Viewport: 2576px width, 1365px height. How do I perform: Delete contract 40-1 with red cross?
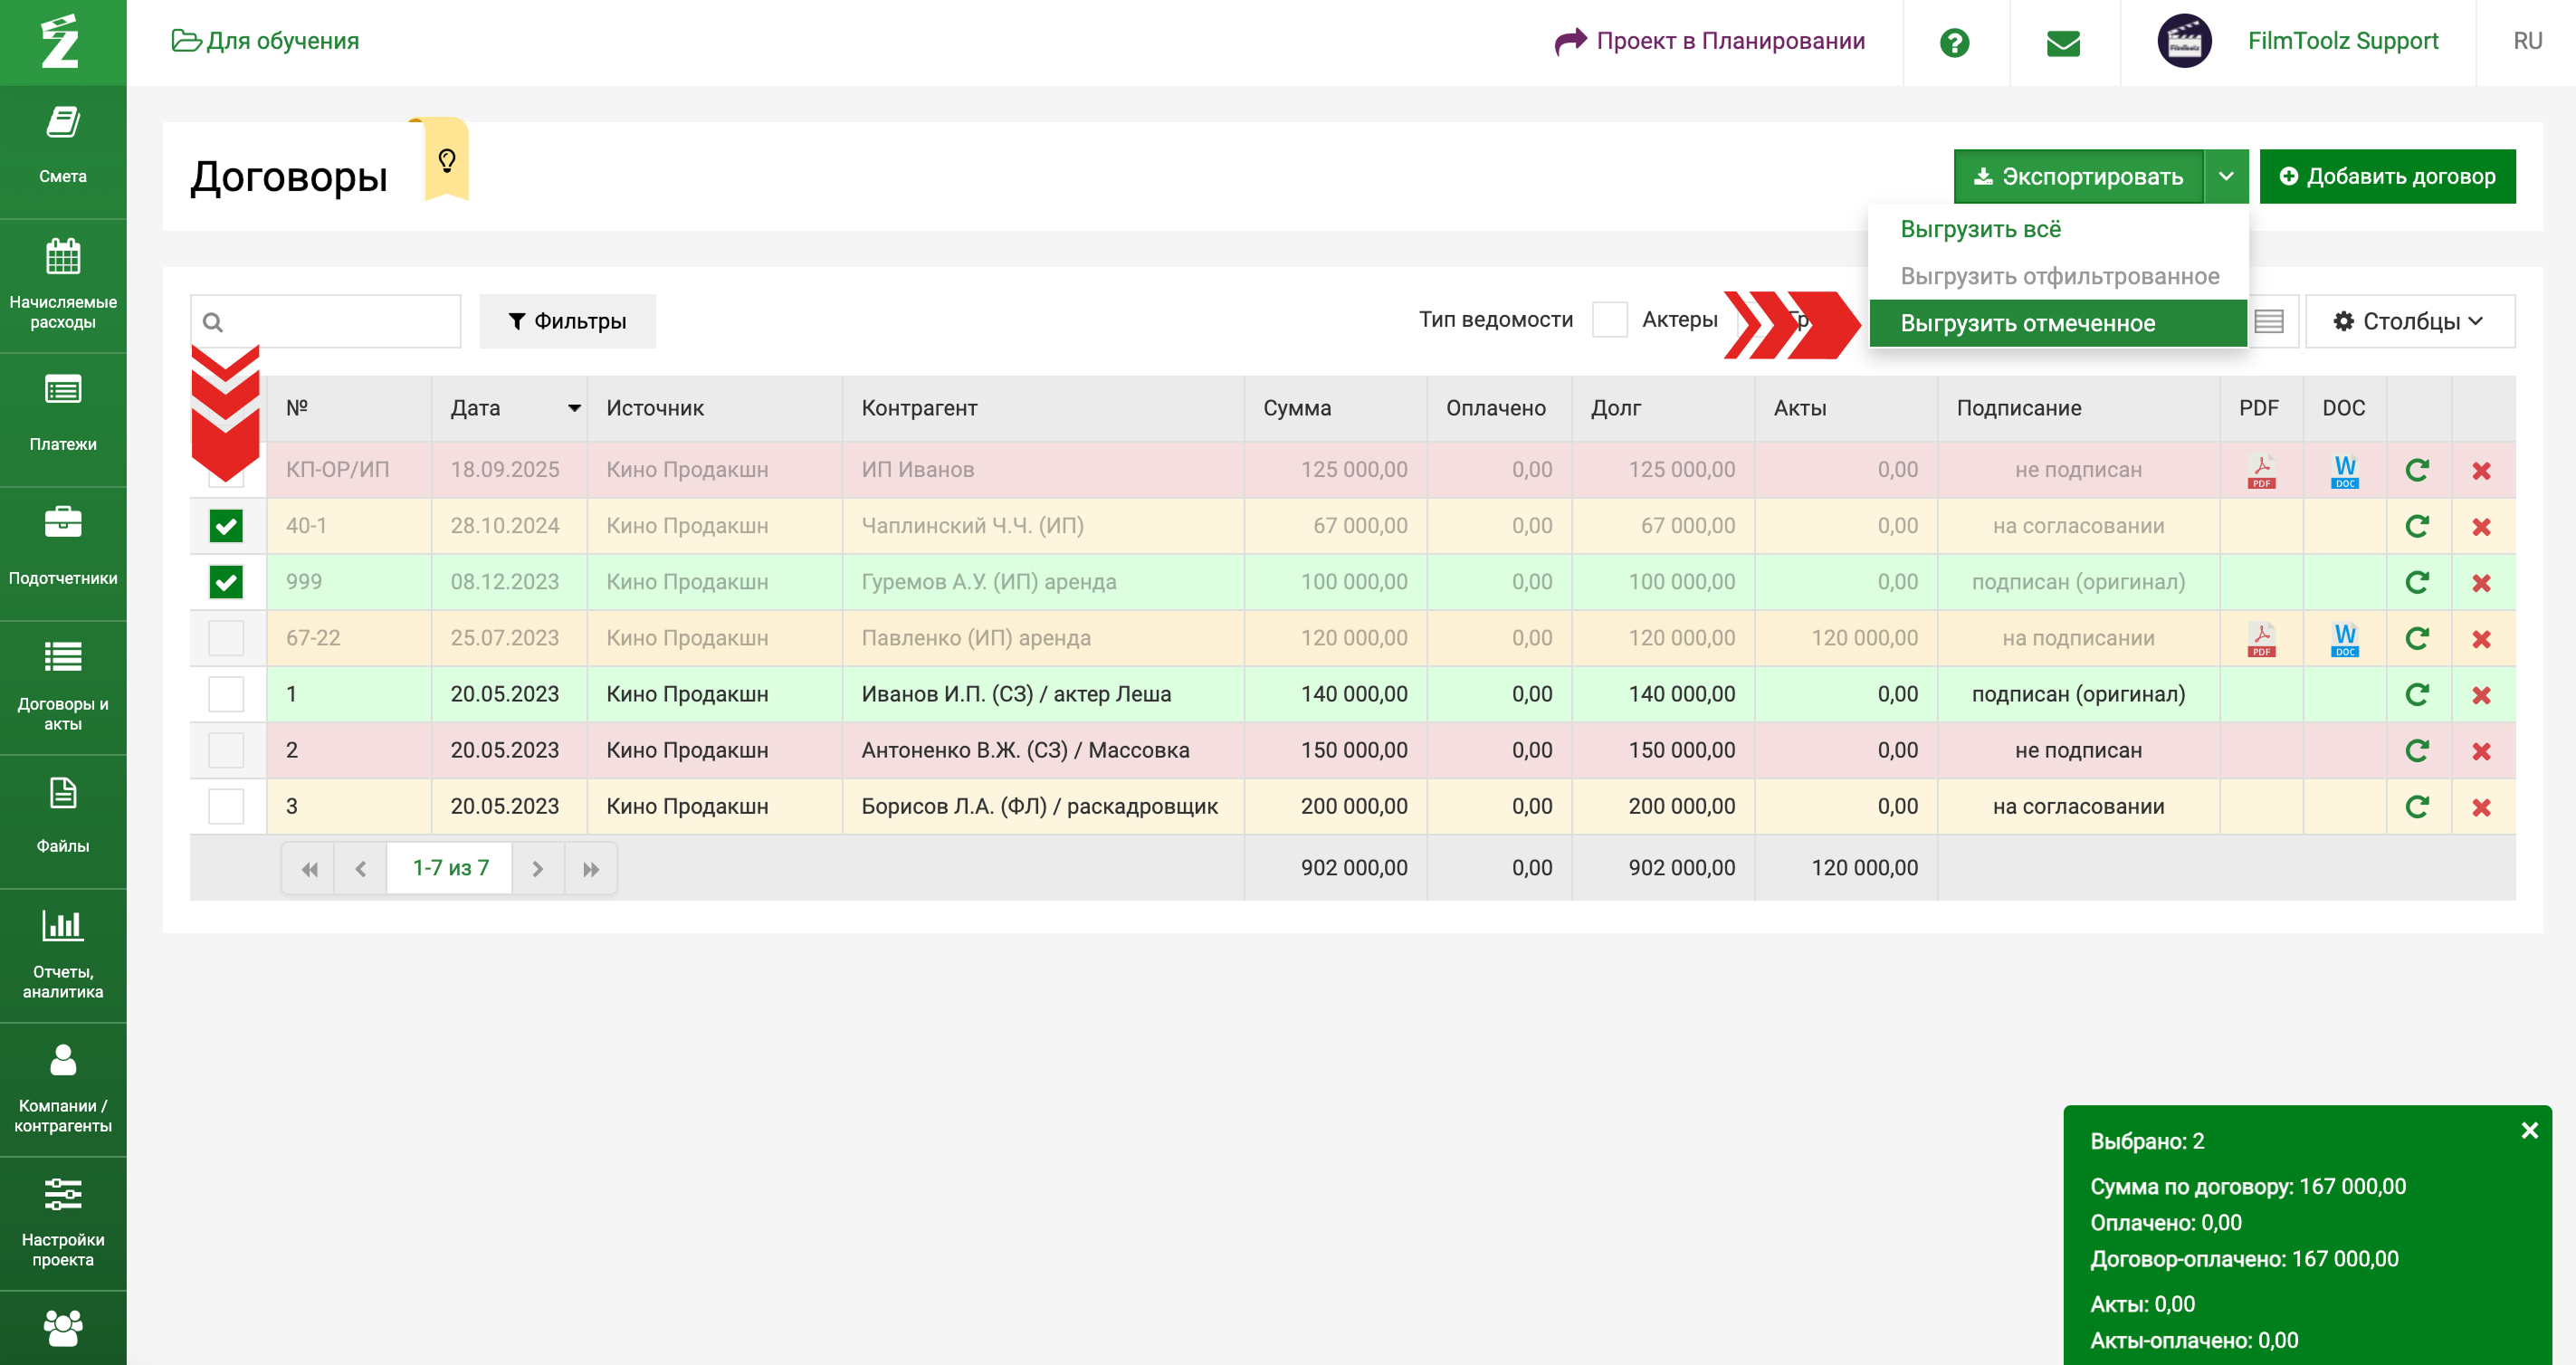[x=2481, y=526]
